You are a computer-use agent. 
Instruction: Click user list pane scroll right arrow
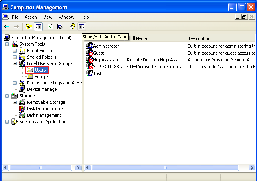tap(252, 168)
